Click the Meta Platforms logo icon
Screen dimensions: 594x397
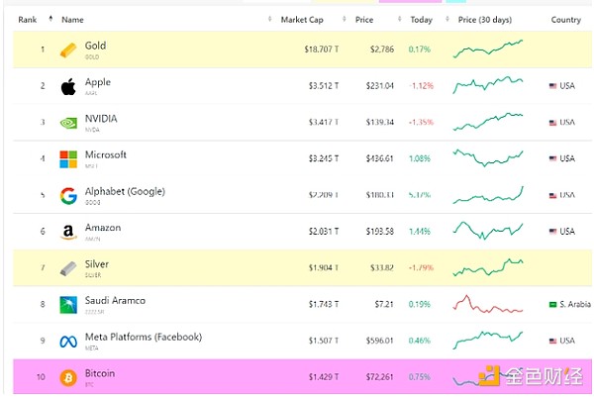(68, 342)
